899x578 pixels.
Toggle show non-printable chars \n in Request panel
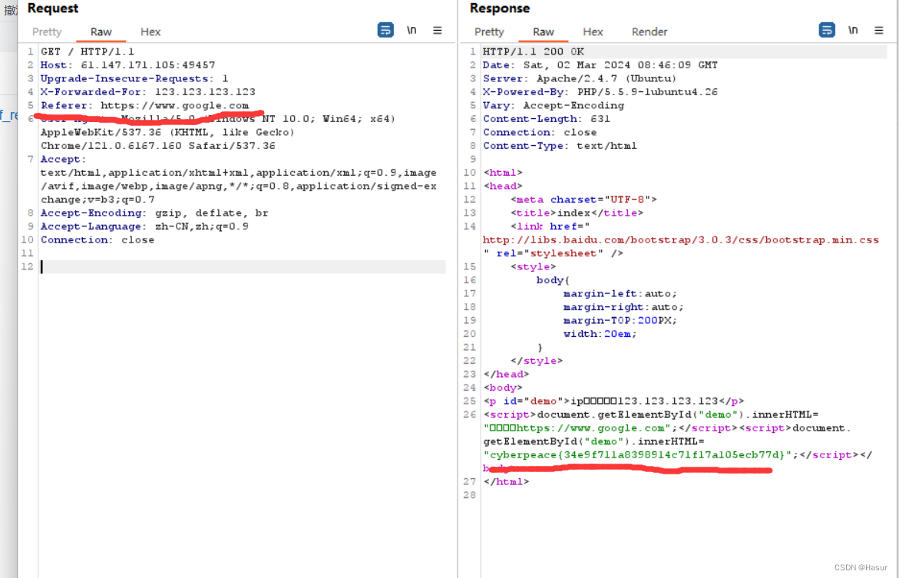pyautogui.click(x=411, y=30)
